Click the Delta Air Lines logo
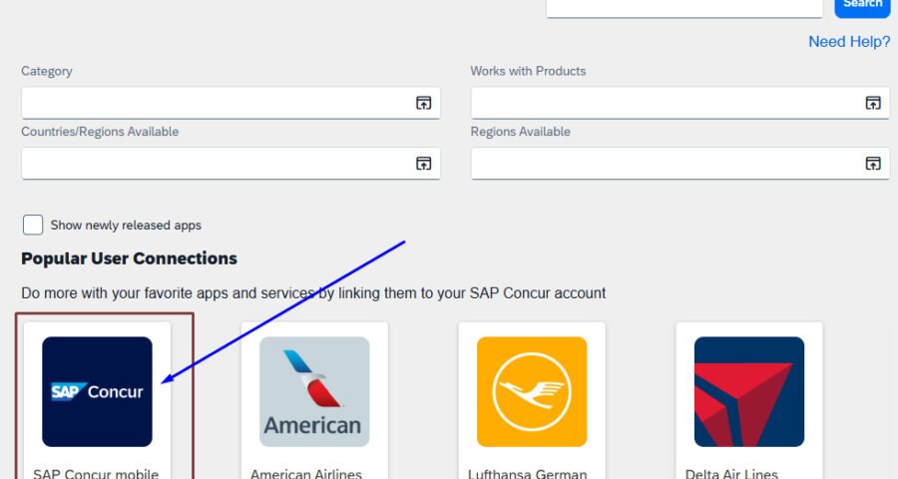The height and width of the screenshot is (479, 898). 749,392
